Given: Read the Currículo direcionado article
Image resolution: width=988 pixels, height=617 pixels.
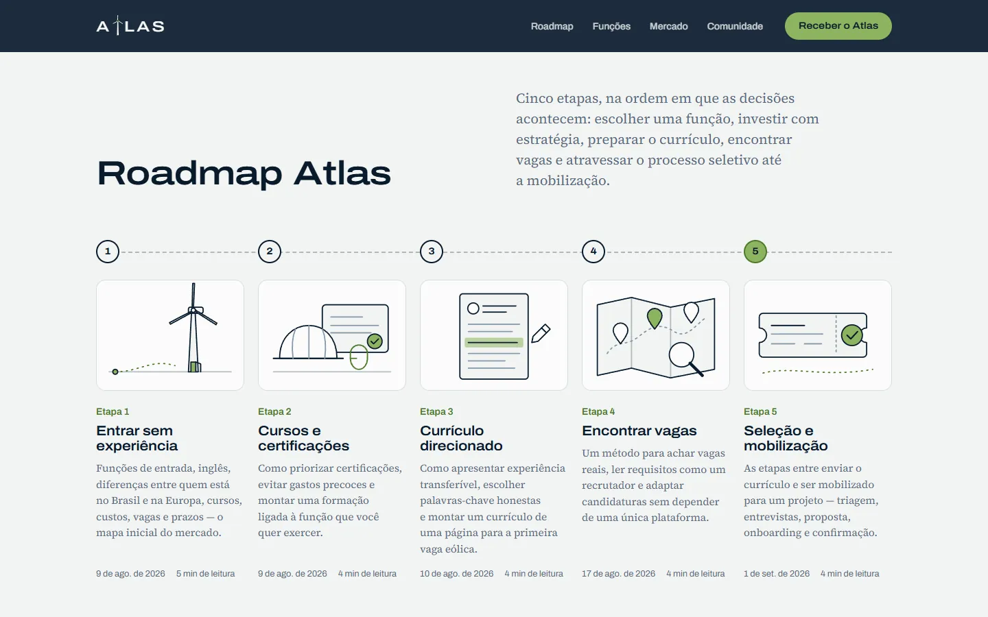Looking at the screenshot, I should tap(461, 438).
